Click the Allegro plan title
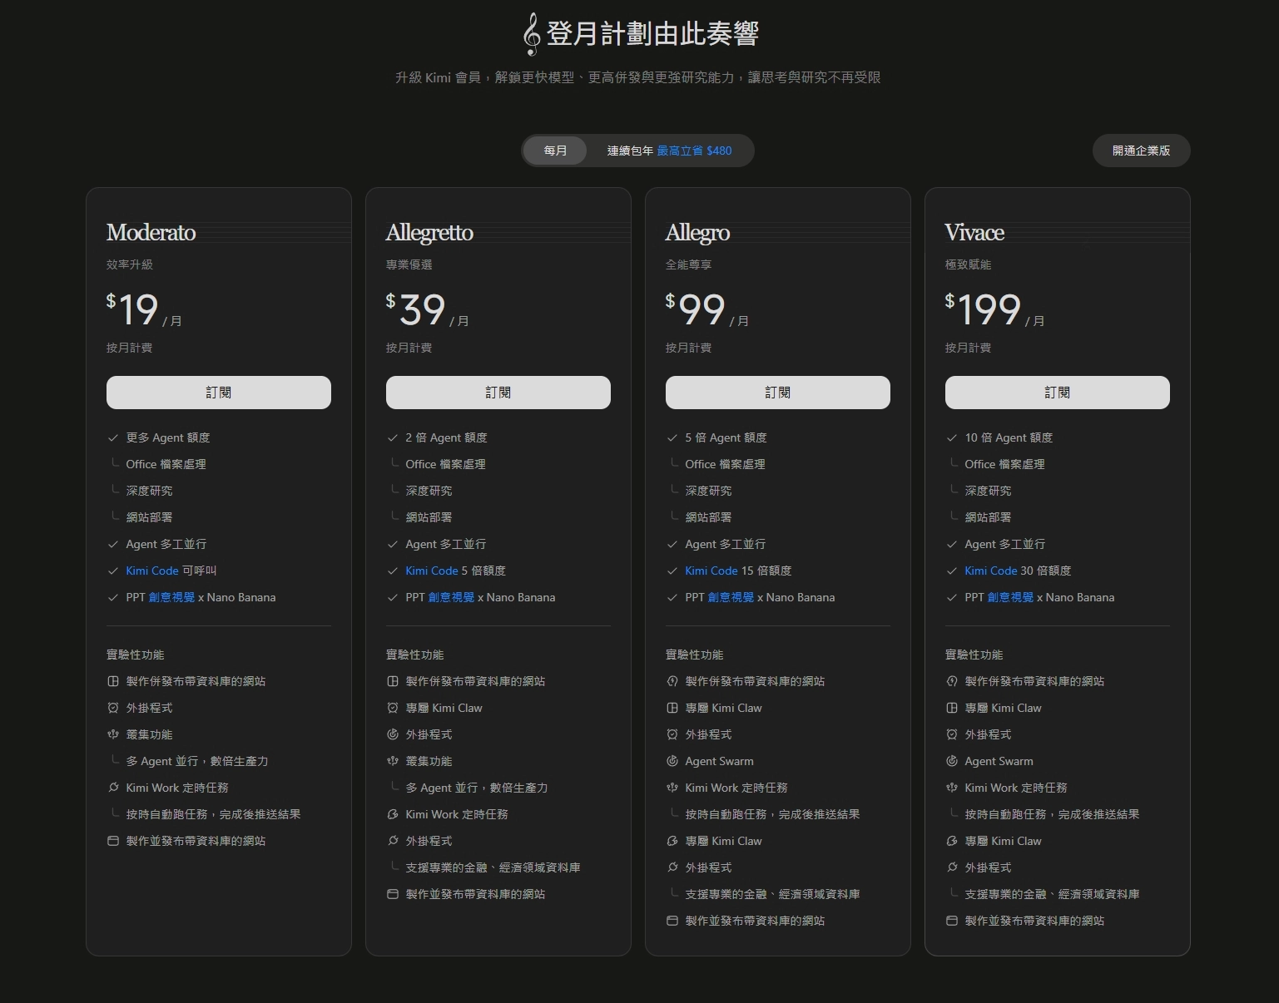This screenshot has height=1003, width=1279. (x=697, y=233)
